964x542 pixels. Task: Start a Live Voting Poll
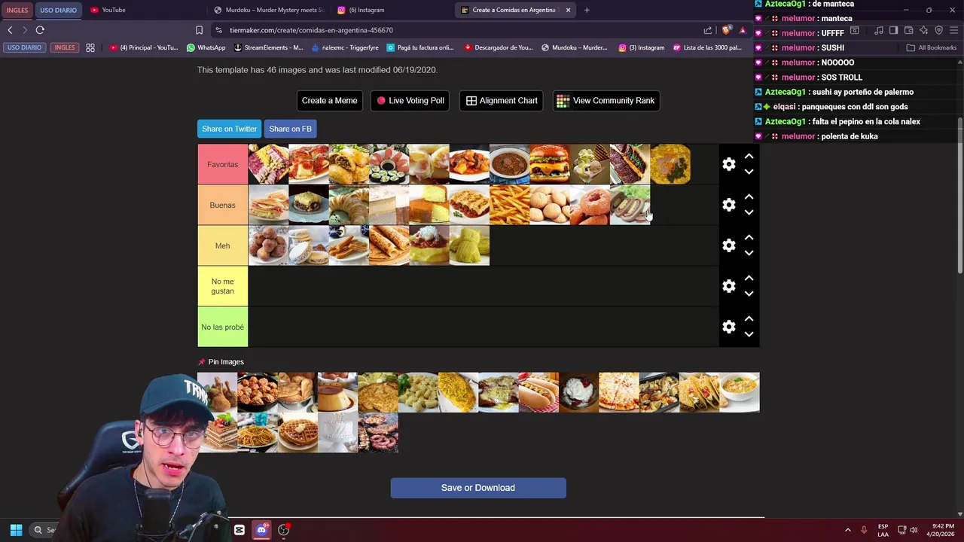coord(410,100)
